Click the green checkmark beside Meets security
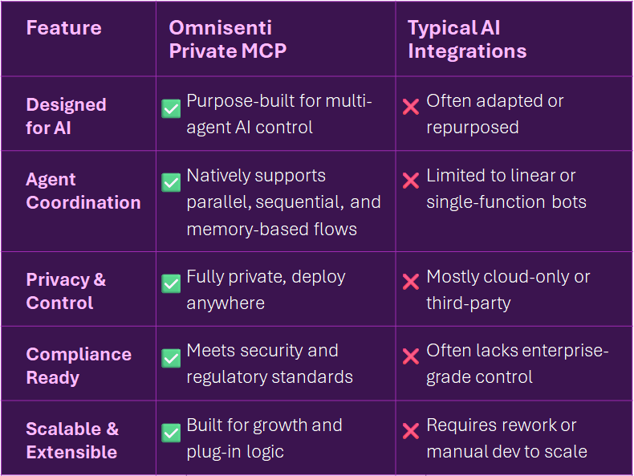634x476 pixels. click(171, 357)
